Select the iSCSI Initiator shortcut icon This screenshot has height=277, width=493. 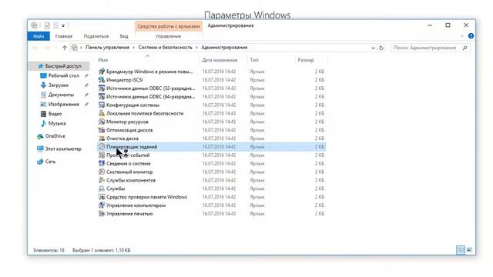[102, 80]
